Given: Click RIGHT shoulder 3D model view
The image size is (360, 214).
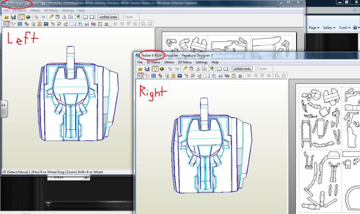Looking at the screenshot, I should [x=211, y=147].
